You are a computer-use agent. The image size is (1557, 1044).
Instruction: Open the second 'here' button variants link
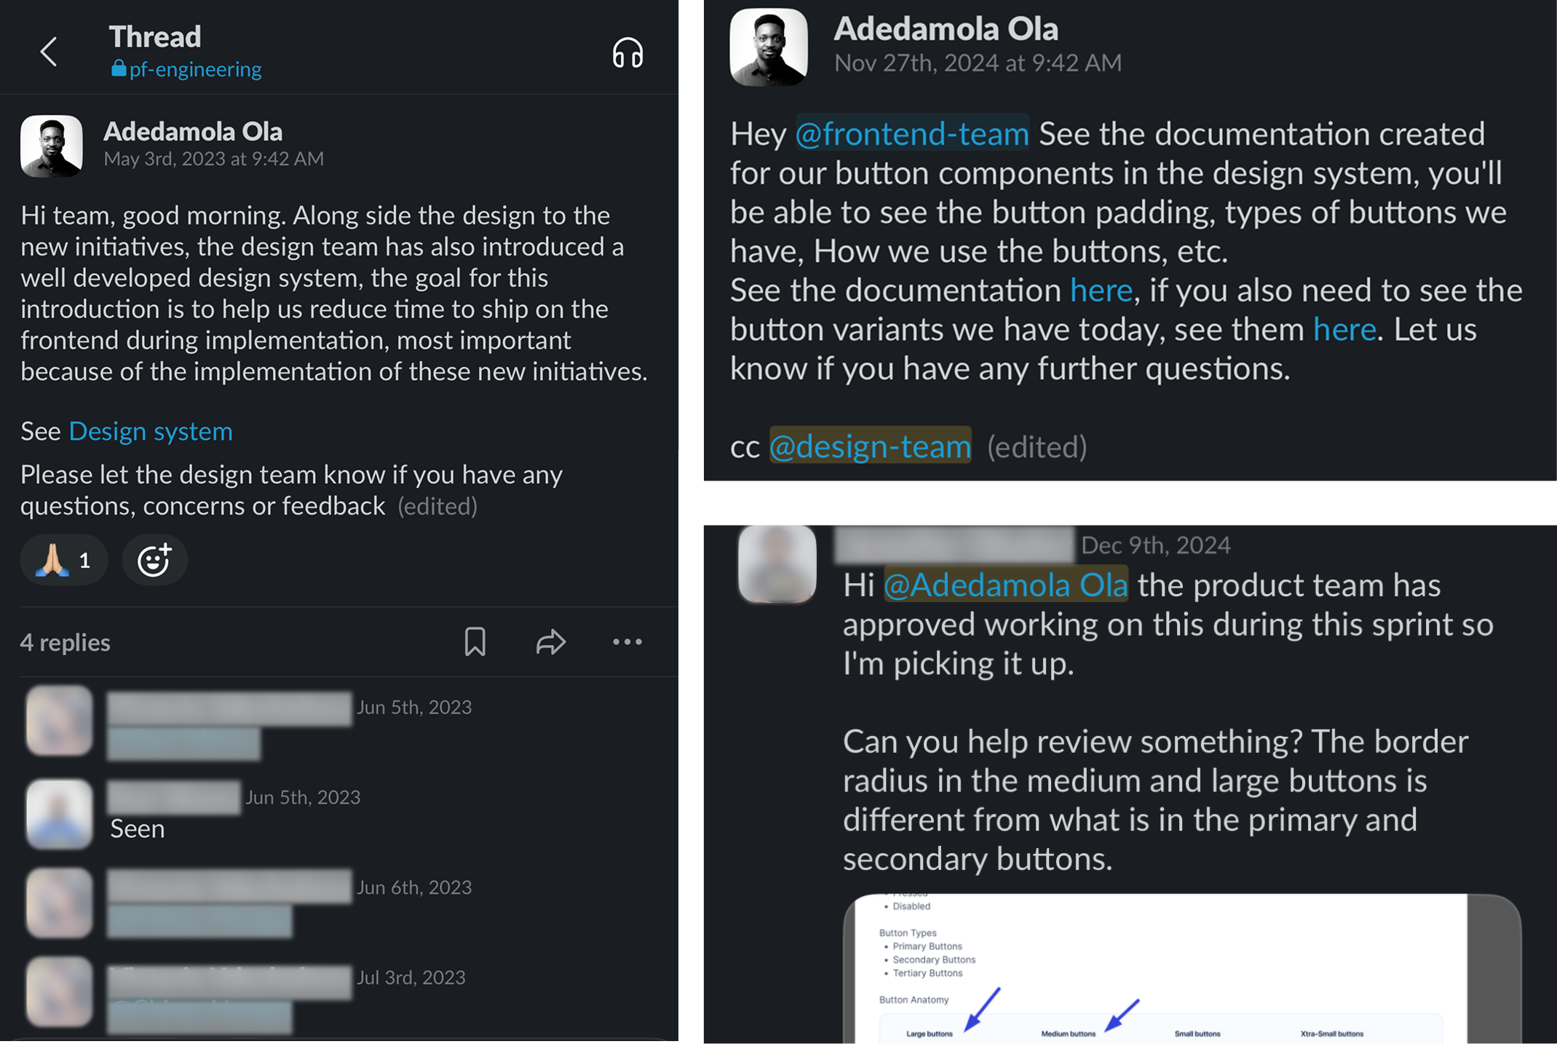[x=1344, y=330]
